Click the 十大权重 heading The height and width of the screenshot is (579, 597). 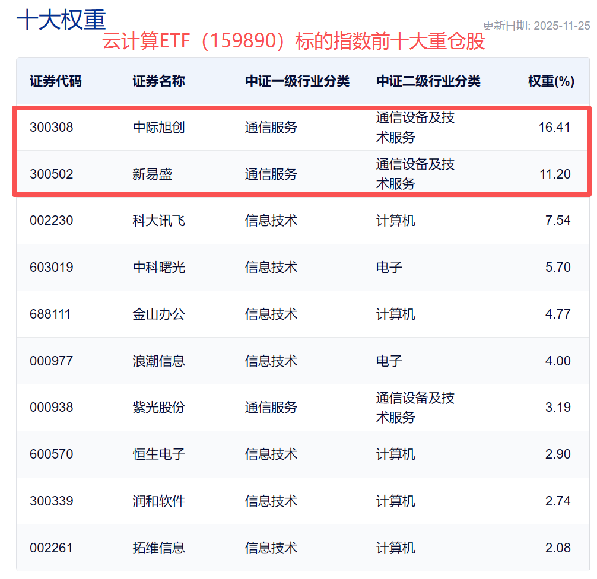(x=61, y=20)
